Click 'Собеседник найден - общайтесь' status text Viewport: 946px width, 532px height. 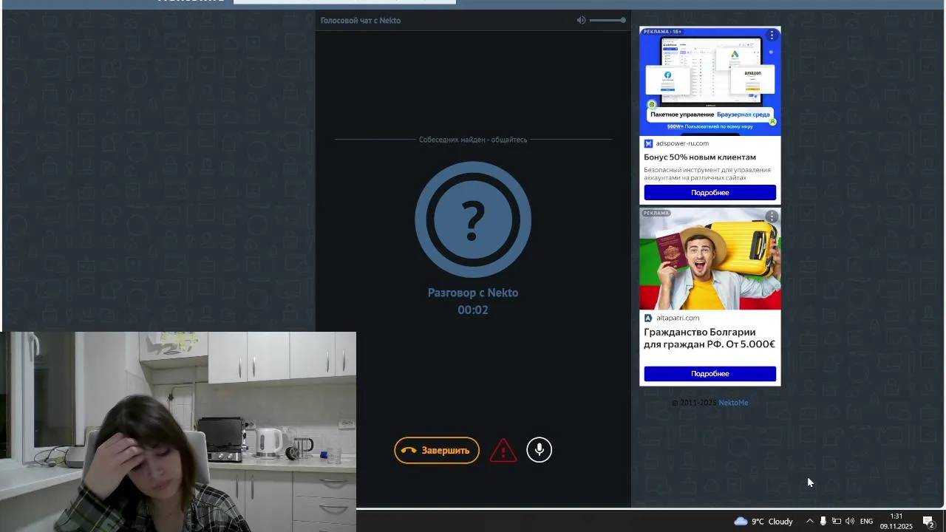(473, 140)
